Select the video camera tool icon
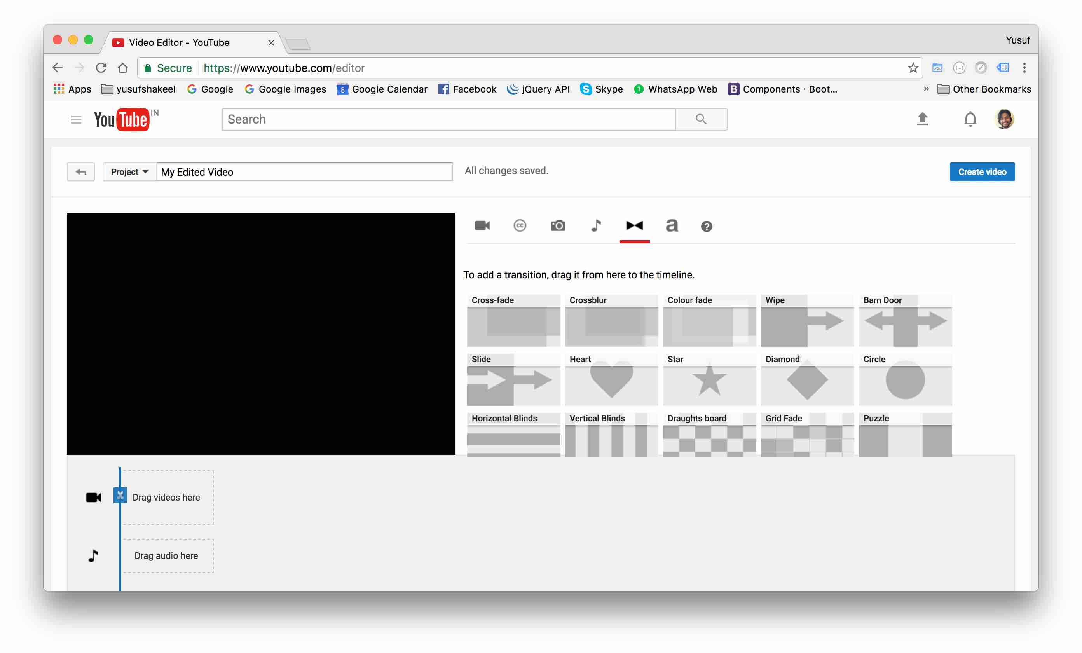 482,226
